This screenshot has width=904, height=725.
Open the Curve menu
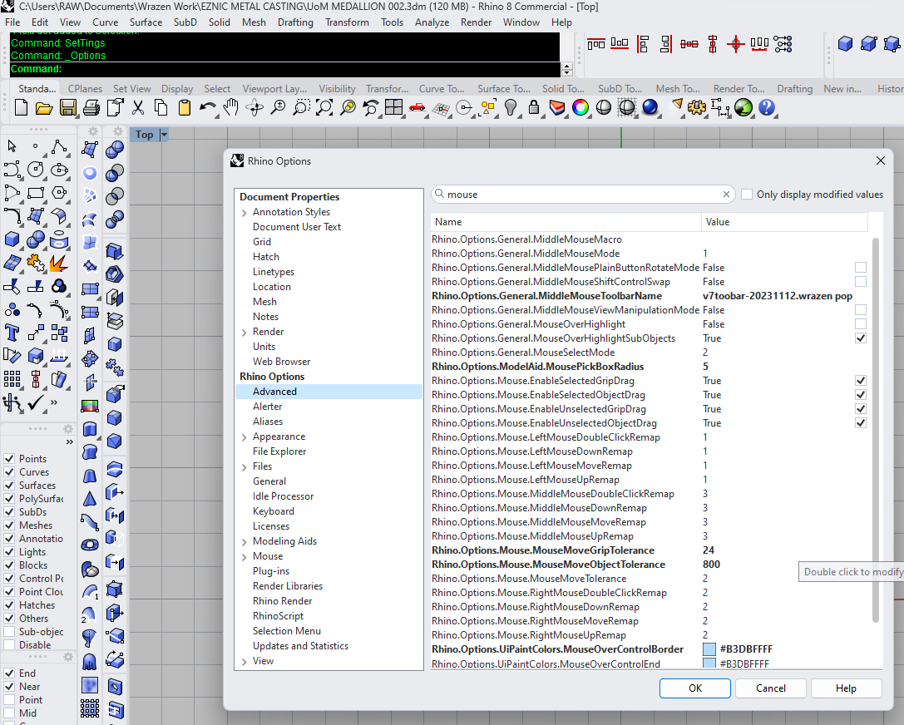pyautogui.click(x=105, y=22)
